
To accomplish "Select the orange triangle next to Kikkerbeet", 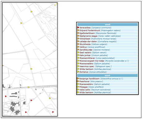I will coord(78,39).
